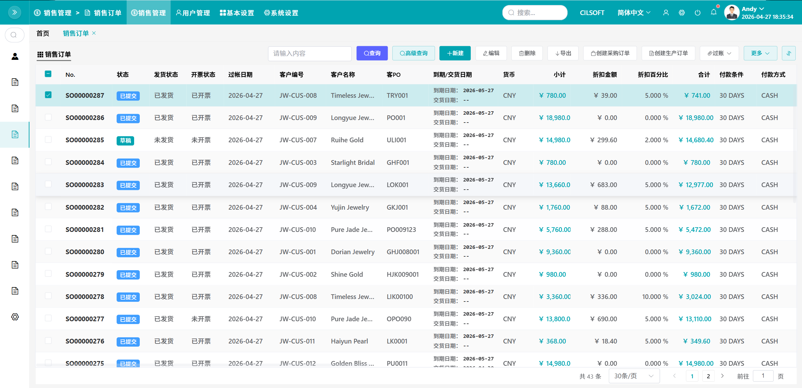
Task: Click the 前往 page number input
Action: 763,376
